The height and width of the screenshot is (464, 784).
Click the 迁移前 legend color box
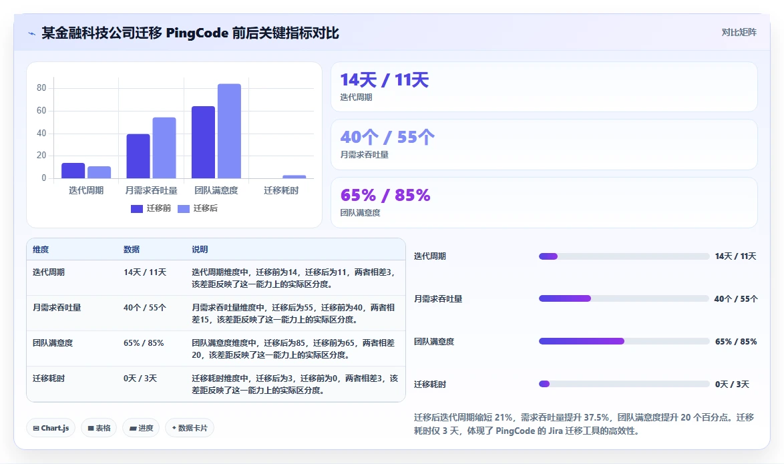136,208
